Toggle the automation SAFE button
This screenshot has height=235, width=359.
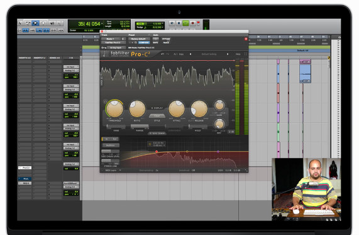click(x=155, y=43)
